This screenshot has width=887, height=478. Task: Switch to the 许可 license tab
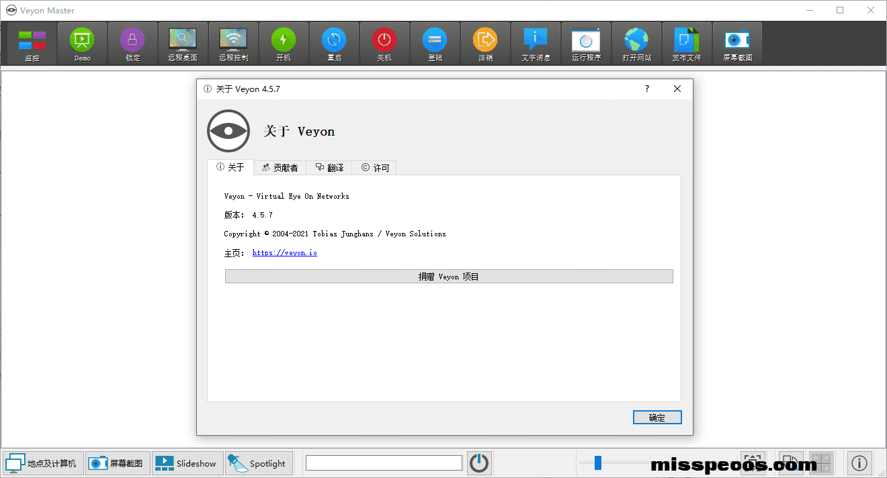(x=375, y=168)
